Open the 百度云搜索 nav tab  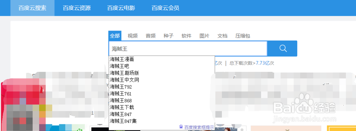(32, 8)
